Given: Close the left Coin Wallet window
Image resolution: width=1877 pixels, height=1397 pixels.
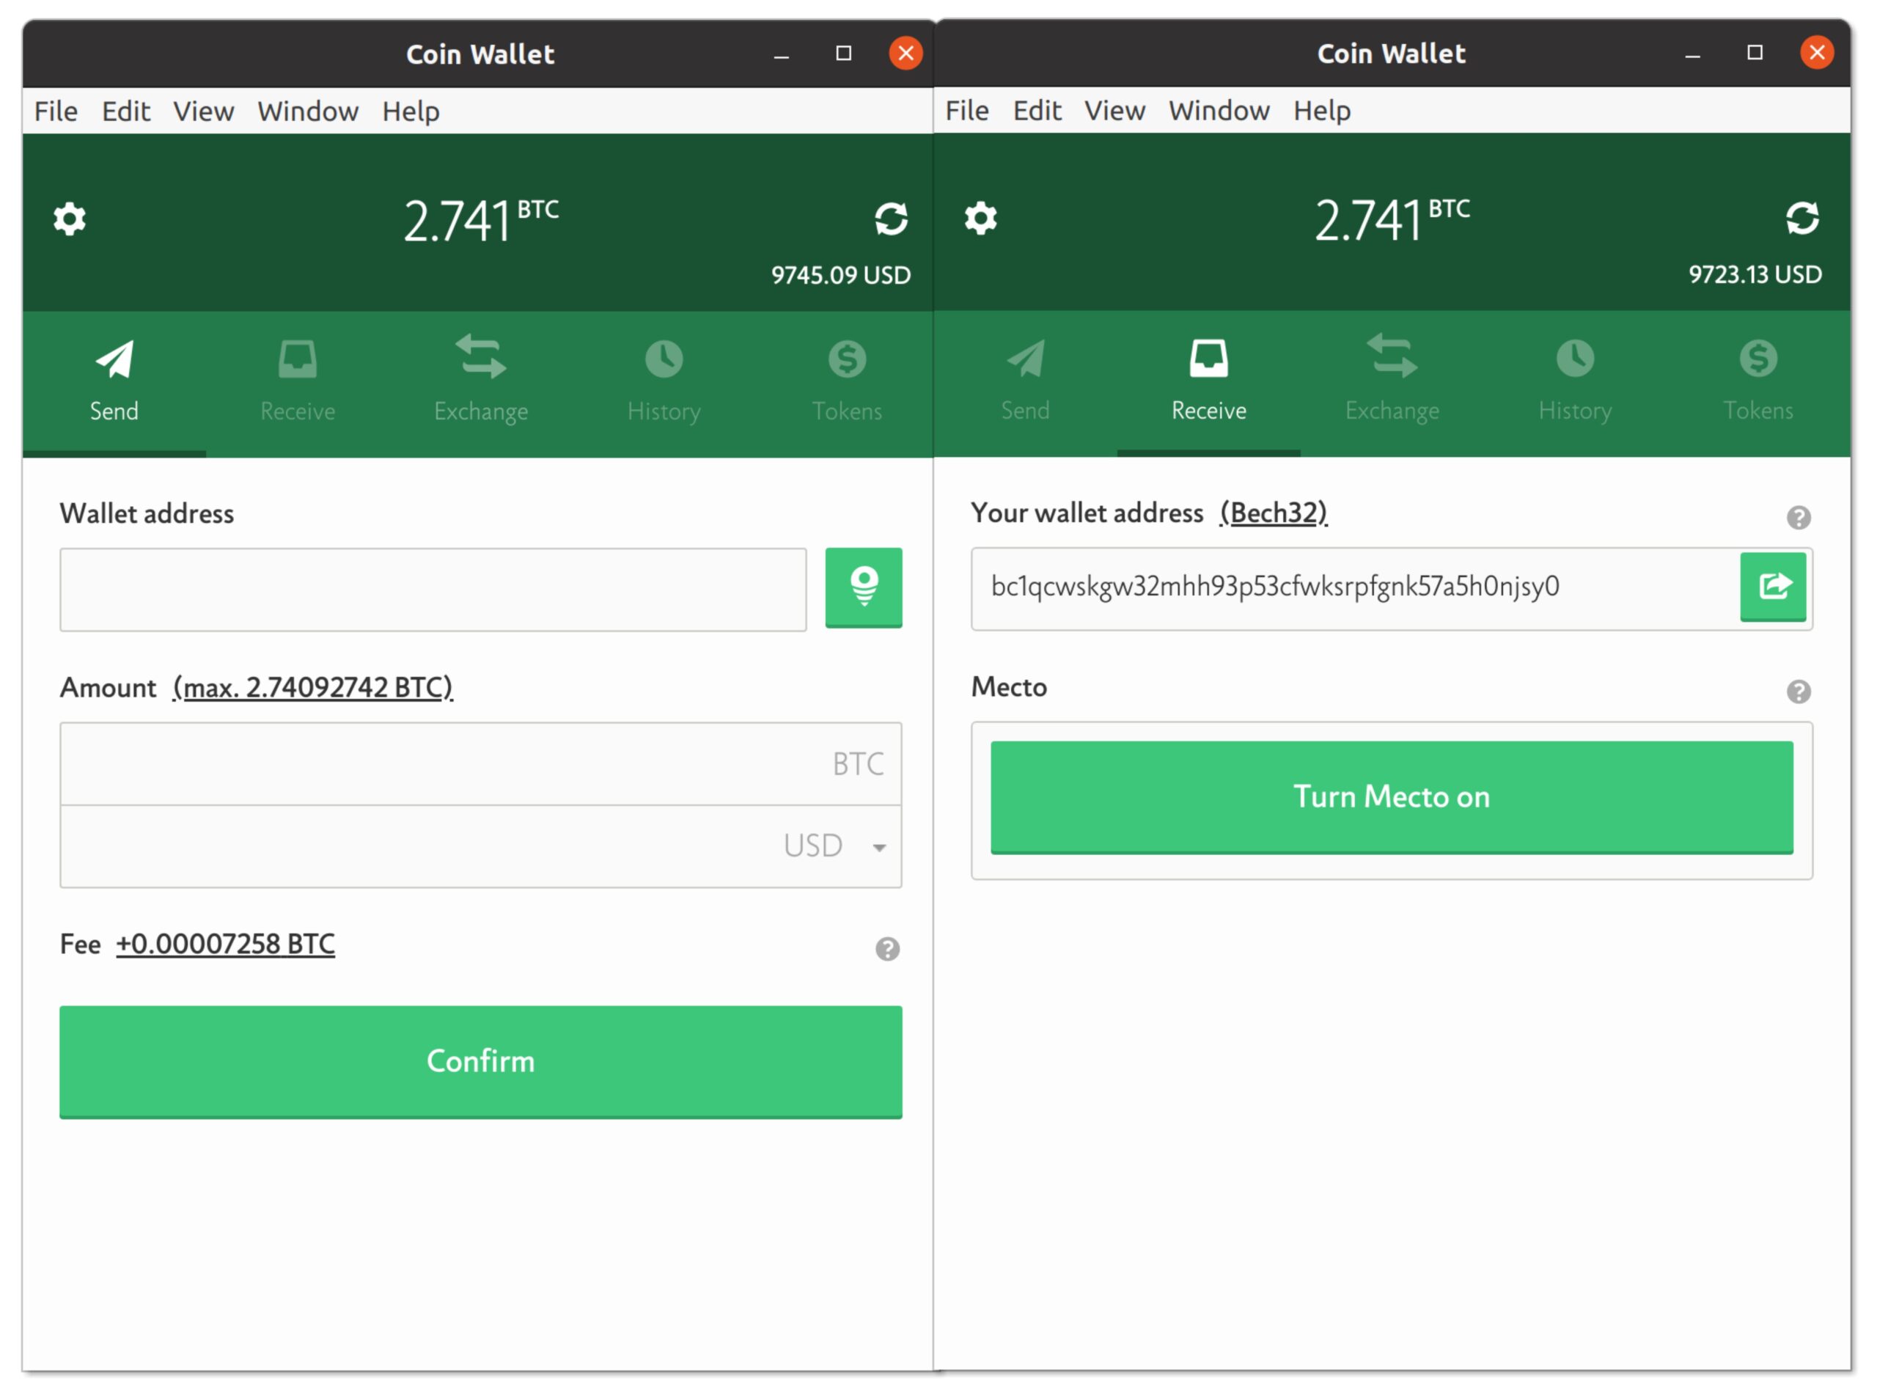Looking at the screenshot, I should (x=906, y=54).
